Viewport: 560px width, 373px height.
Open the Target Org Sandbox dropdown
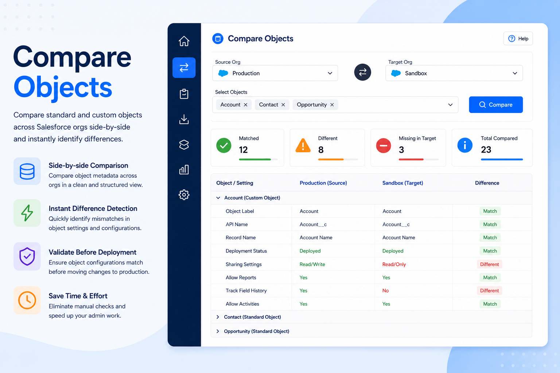click(x=454, y=73)
